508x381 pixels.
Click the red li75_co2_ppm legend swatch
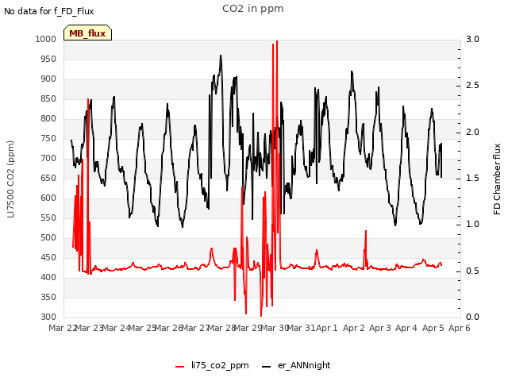pos(180,367)
